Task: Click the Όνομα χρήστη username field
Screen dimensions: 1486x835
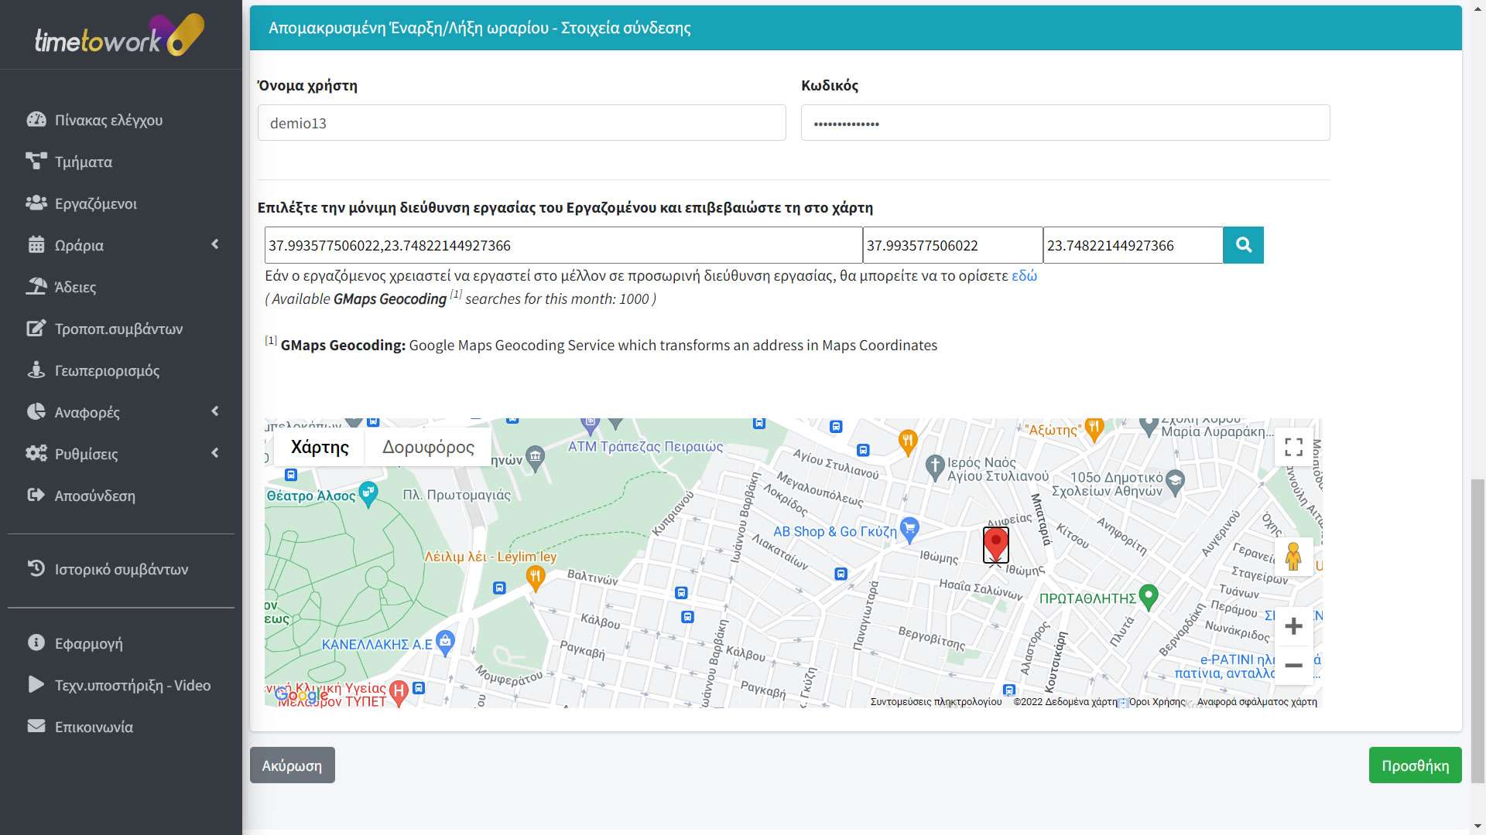Action: tap(522, 123)
